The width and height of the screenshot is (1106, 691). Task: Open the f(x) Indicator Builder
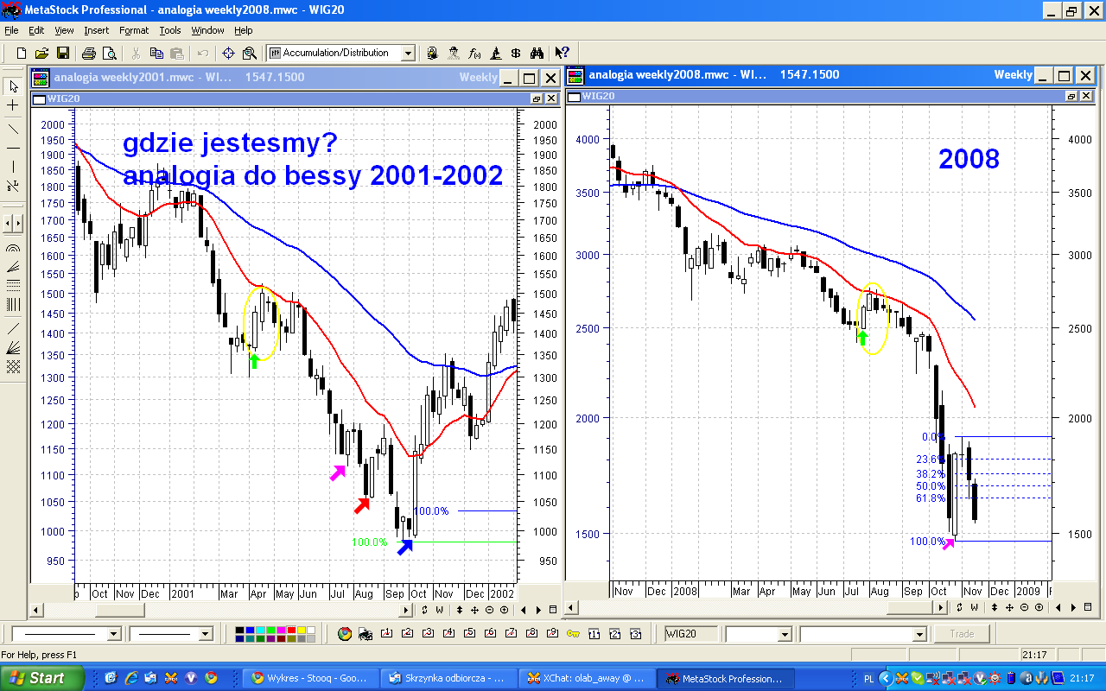pos(474,53)
